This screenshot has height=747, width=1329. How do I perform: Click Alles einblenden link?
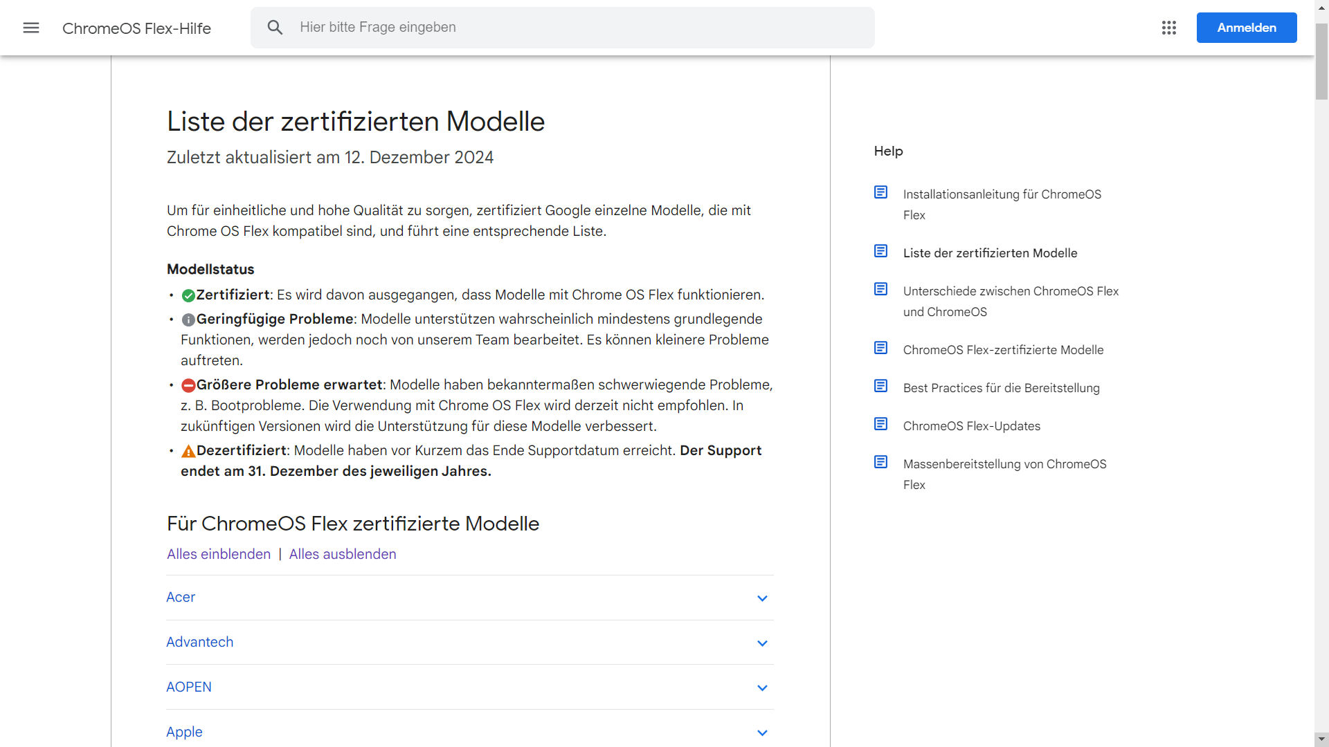pyautogui.click(x=219, y=554)
